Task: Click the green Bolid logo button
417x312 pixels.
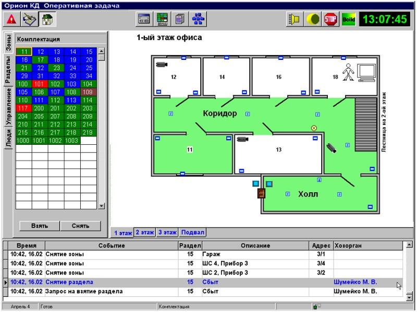Action: (349, 19)
